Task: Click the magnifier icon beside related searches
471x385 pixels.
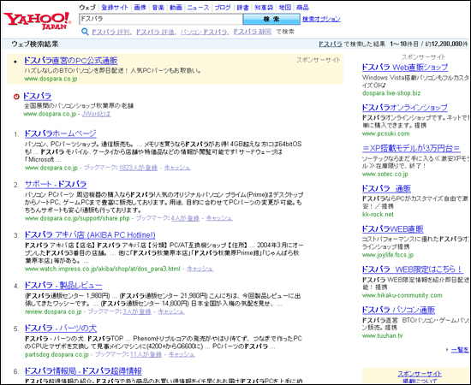Action: [x=85, y=32]
